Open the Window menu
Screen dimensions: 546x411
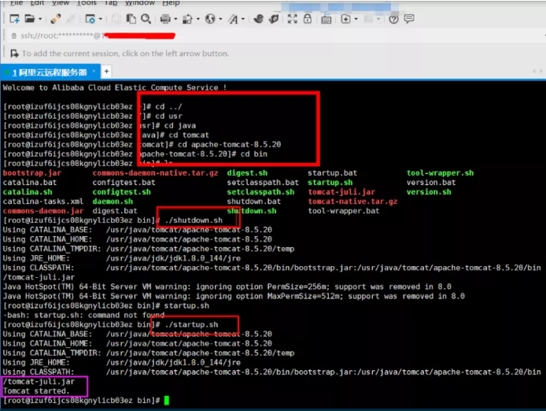(x=139, y=3)
